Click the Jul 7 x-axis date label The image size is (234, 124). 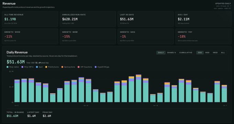click(225, 106)
